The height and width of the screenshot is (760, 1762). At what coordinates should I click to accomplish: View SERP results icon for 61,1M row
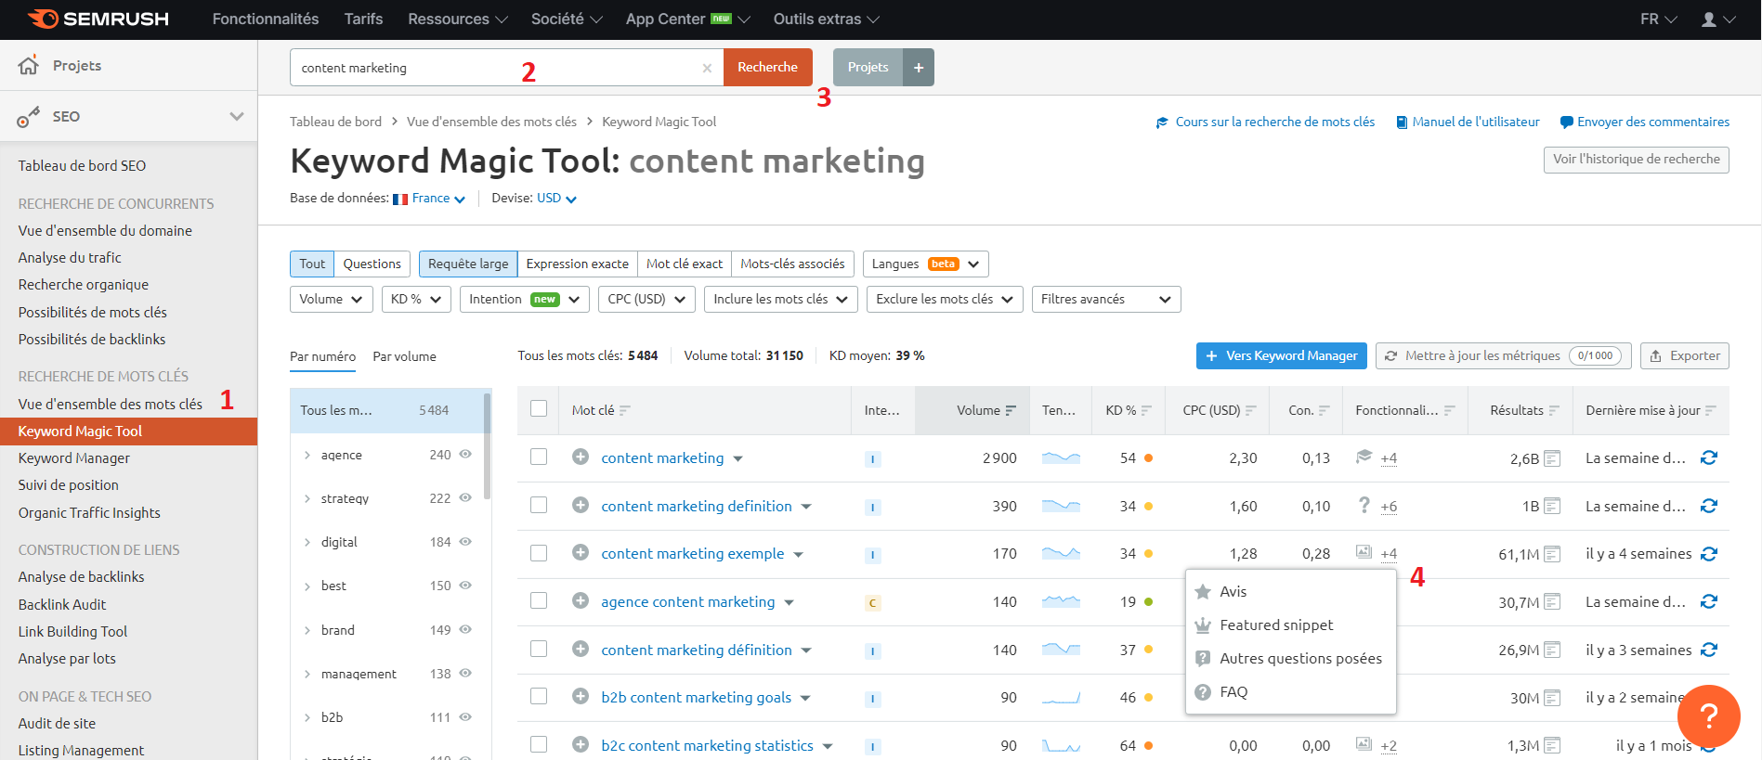tap(1552, 553)
